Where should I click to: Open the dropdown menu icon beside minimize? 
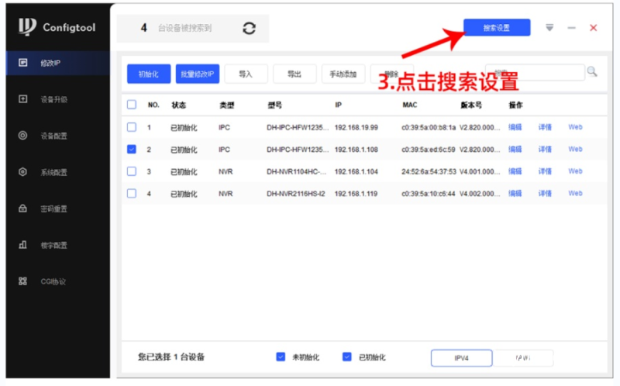549,28
